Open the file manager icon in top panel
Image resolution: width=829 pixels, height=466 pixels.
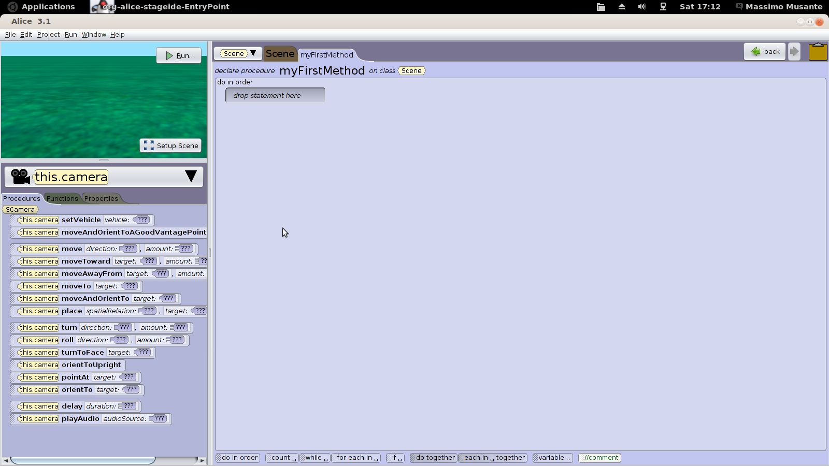coord(601,7)
